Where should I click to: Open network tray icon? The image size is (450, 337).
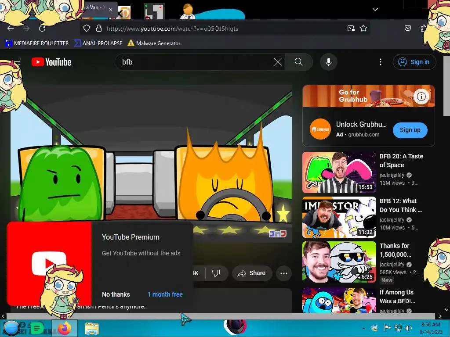[398, 328]
